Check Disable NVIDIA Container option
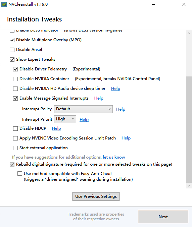 (x=15, y=79)
